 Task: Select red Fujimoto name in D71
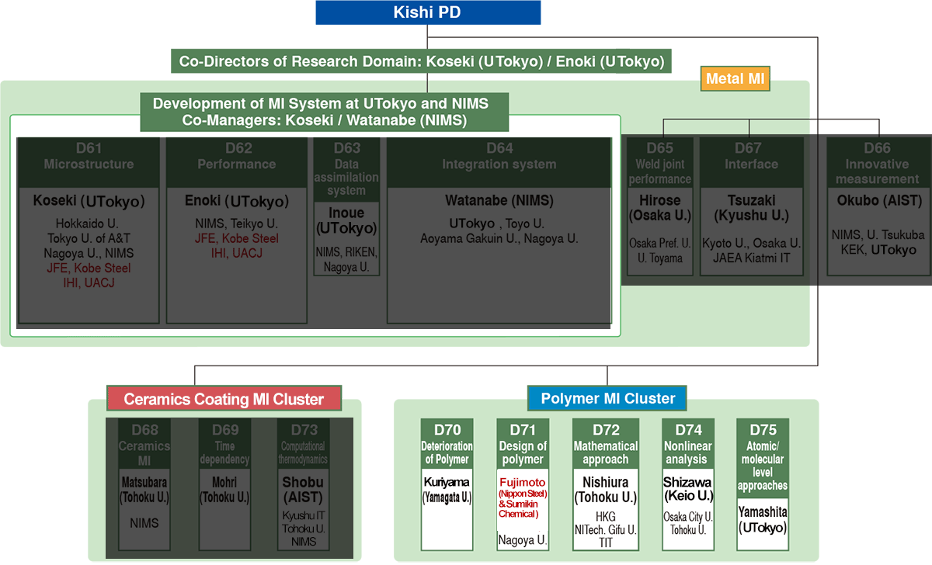pos(523,482)
